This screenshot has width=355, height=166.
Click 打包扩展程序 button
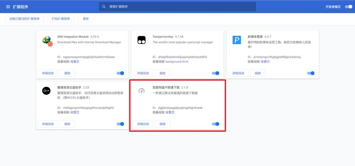[x=61, y=19]
